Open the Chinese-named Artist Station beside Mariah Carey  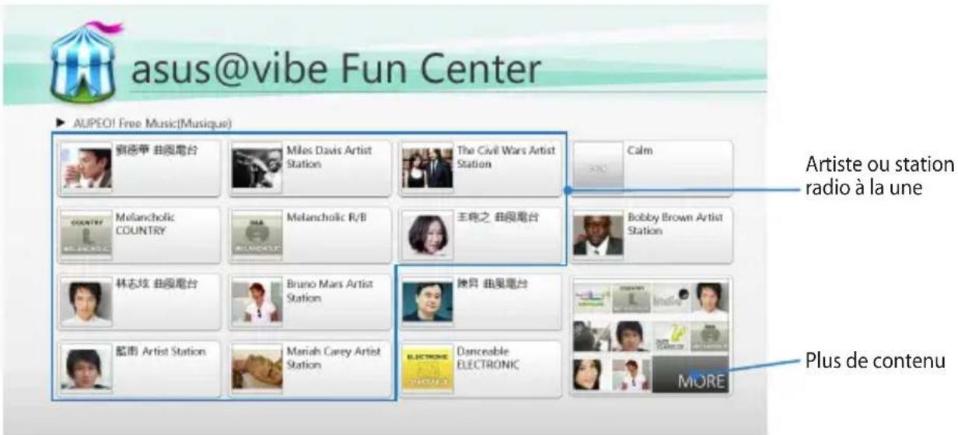tap(140, 368)
